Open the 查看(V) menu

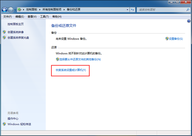pos(32,17)
